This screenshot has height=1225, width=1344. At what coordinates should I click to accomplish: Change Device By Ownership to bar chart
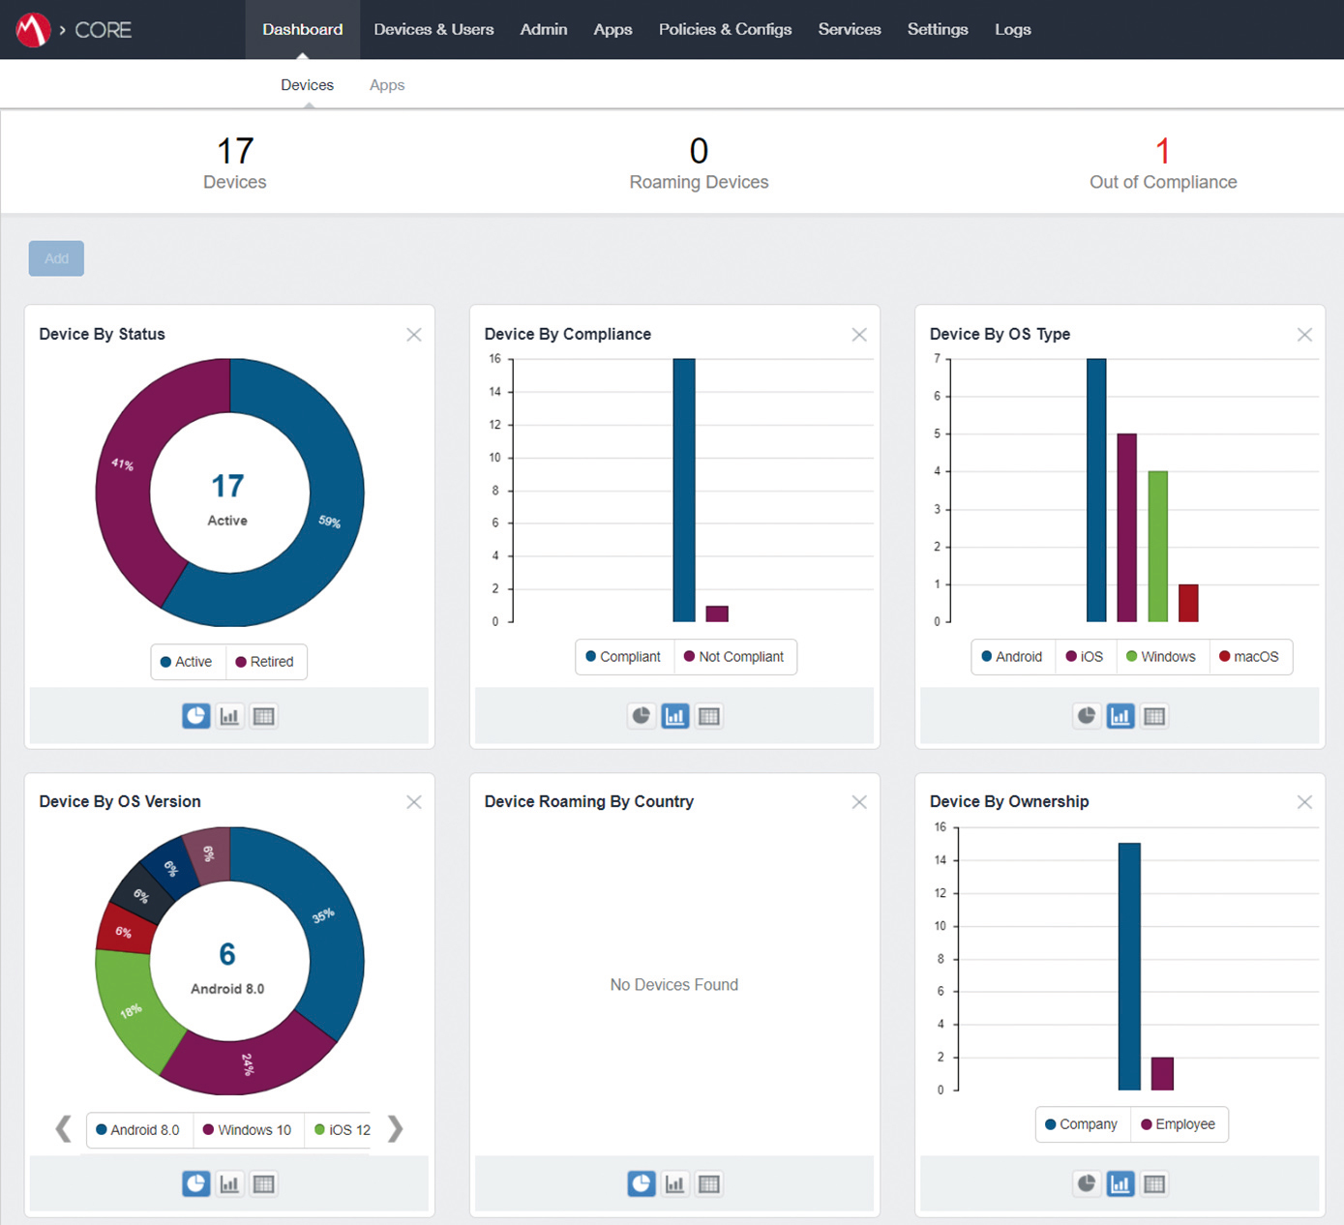click(1120, 1183)
